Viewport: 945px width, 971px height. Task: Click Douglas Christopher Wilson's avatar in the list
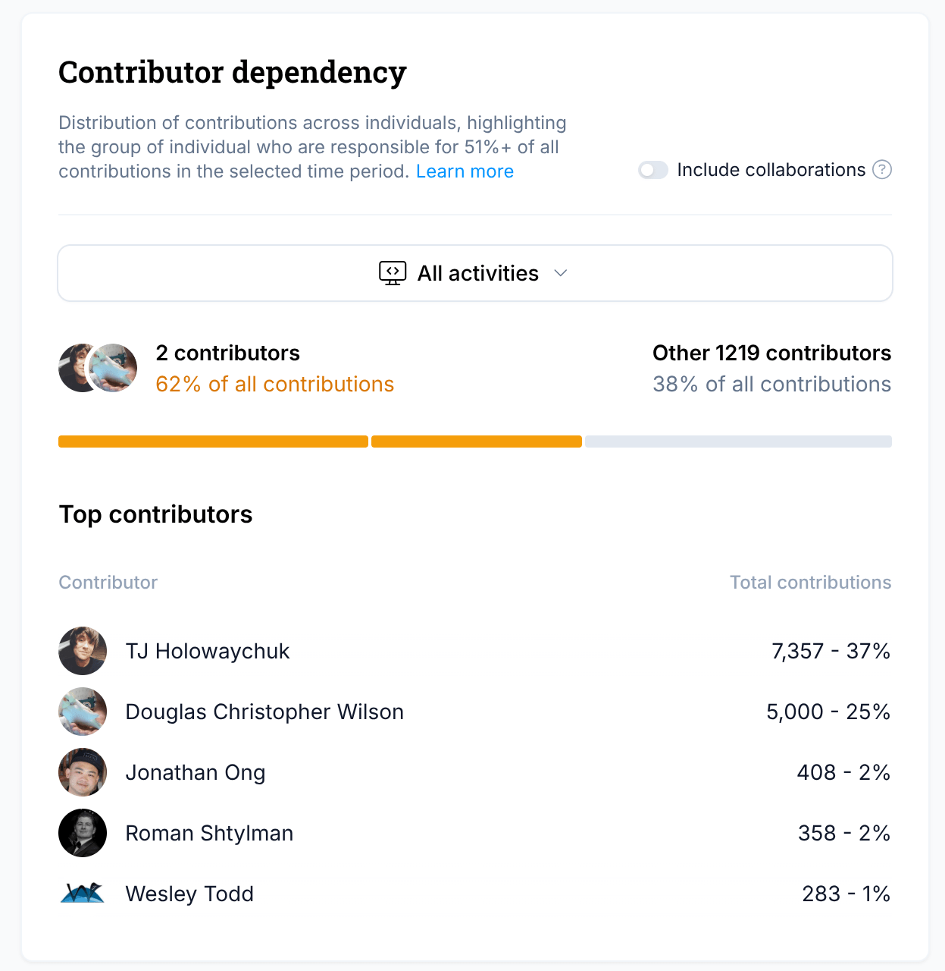pyautogui.click(x=83, y=712)
